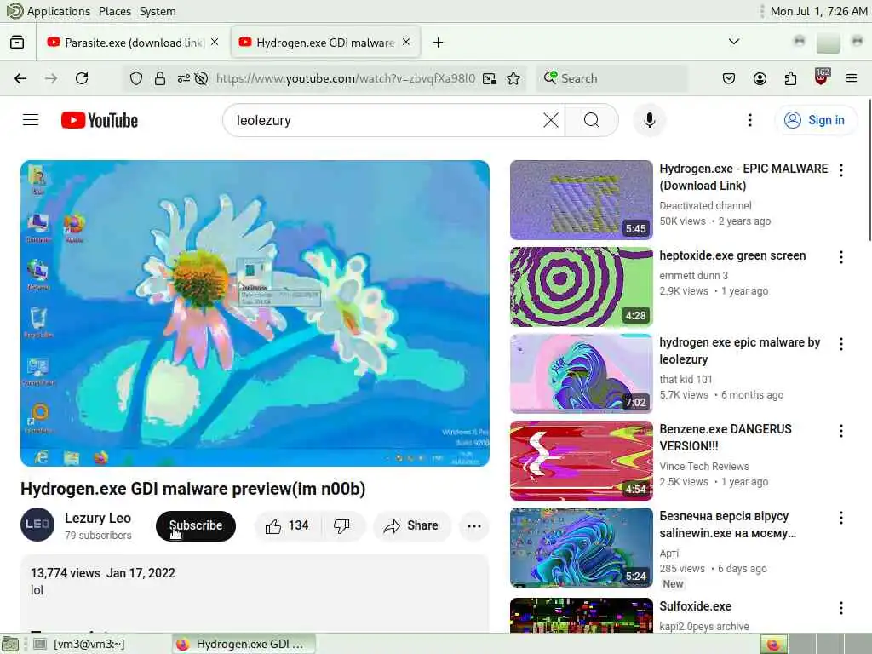This screenshot has width=872, height=654.
Task: Open the Firefox hamburger application menu
Action: coord(852,78)
